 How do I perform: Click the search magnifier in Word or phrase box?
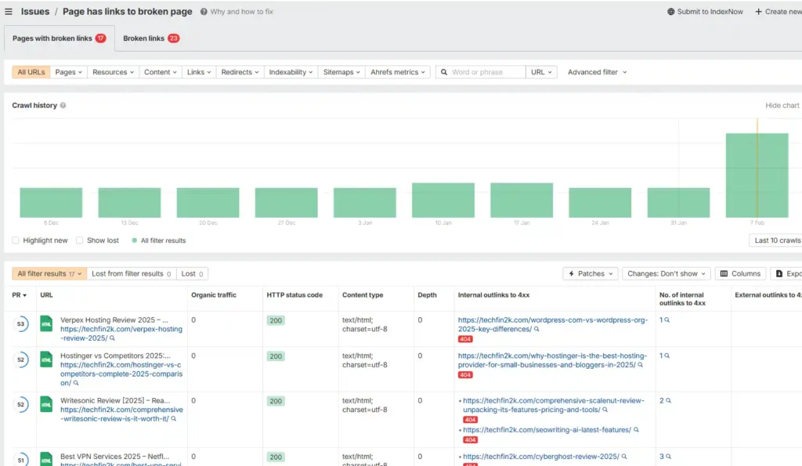444,72
